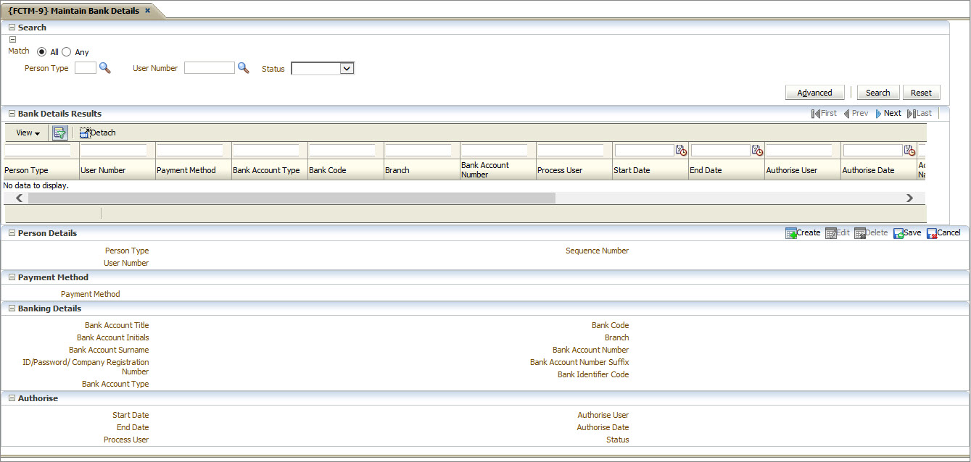The height and width of the screenshot is (462, 971).
Task: Open the Authorise Date filter calendar icon
Action: point(909,151)
